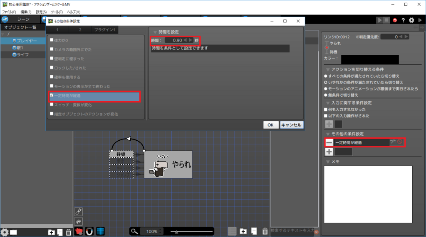Select いずれかの条件が満たされていたら切り替え radio
The width and height of the screenshot is (426, 237).
(x=326, y=83)
